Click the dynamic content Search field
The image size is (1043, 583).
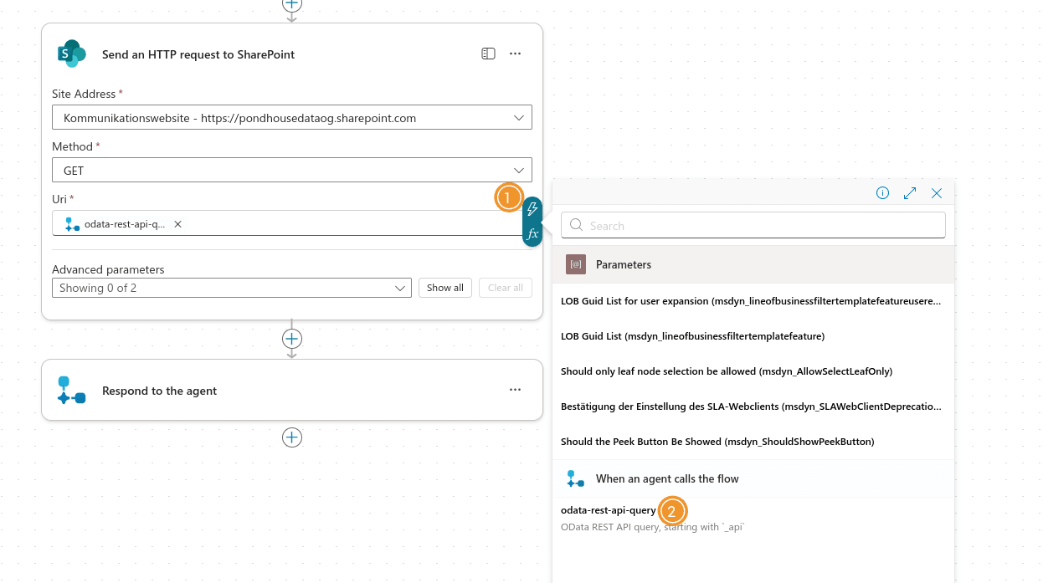[753, 225]
